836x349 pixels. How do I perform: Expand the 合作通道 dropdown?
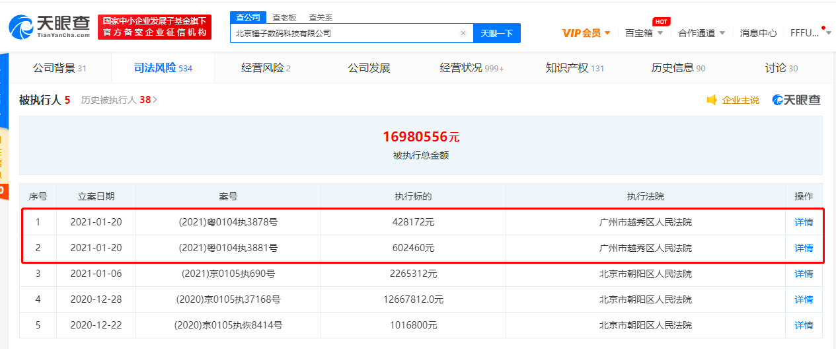coord(701,33)
